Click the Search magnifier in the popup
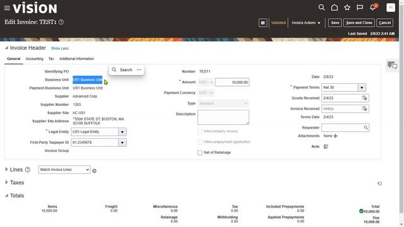 click(114, 70)
